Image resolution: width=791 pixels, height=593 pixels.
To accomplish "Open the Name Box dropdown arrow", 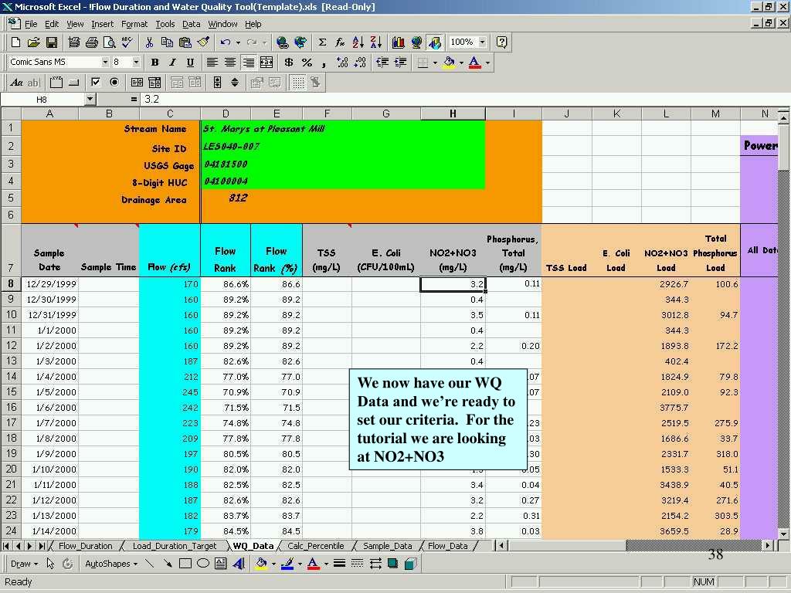I will click(x=90, y=100).
